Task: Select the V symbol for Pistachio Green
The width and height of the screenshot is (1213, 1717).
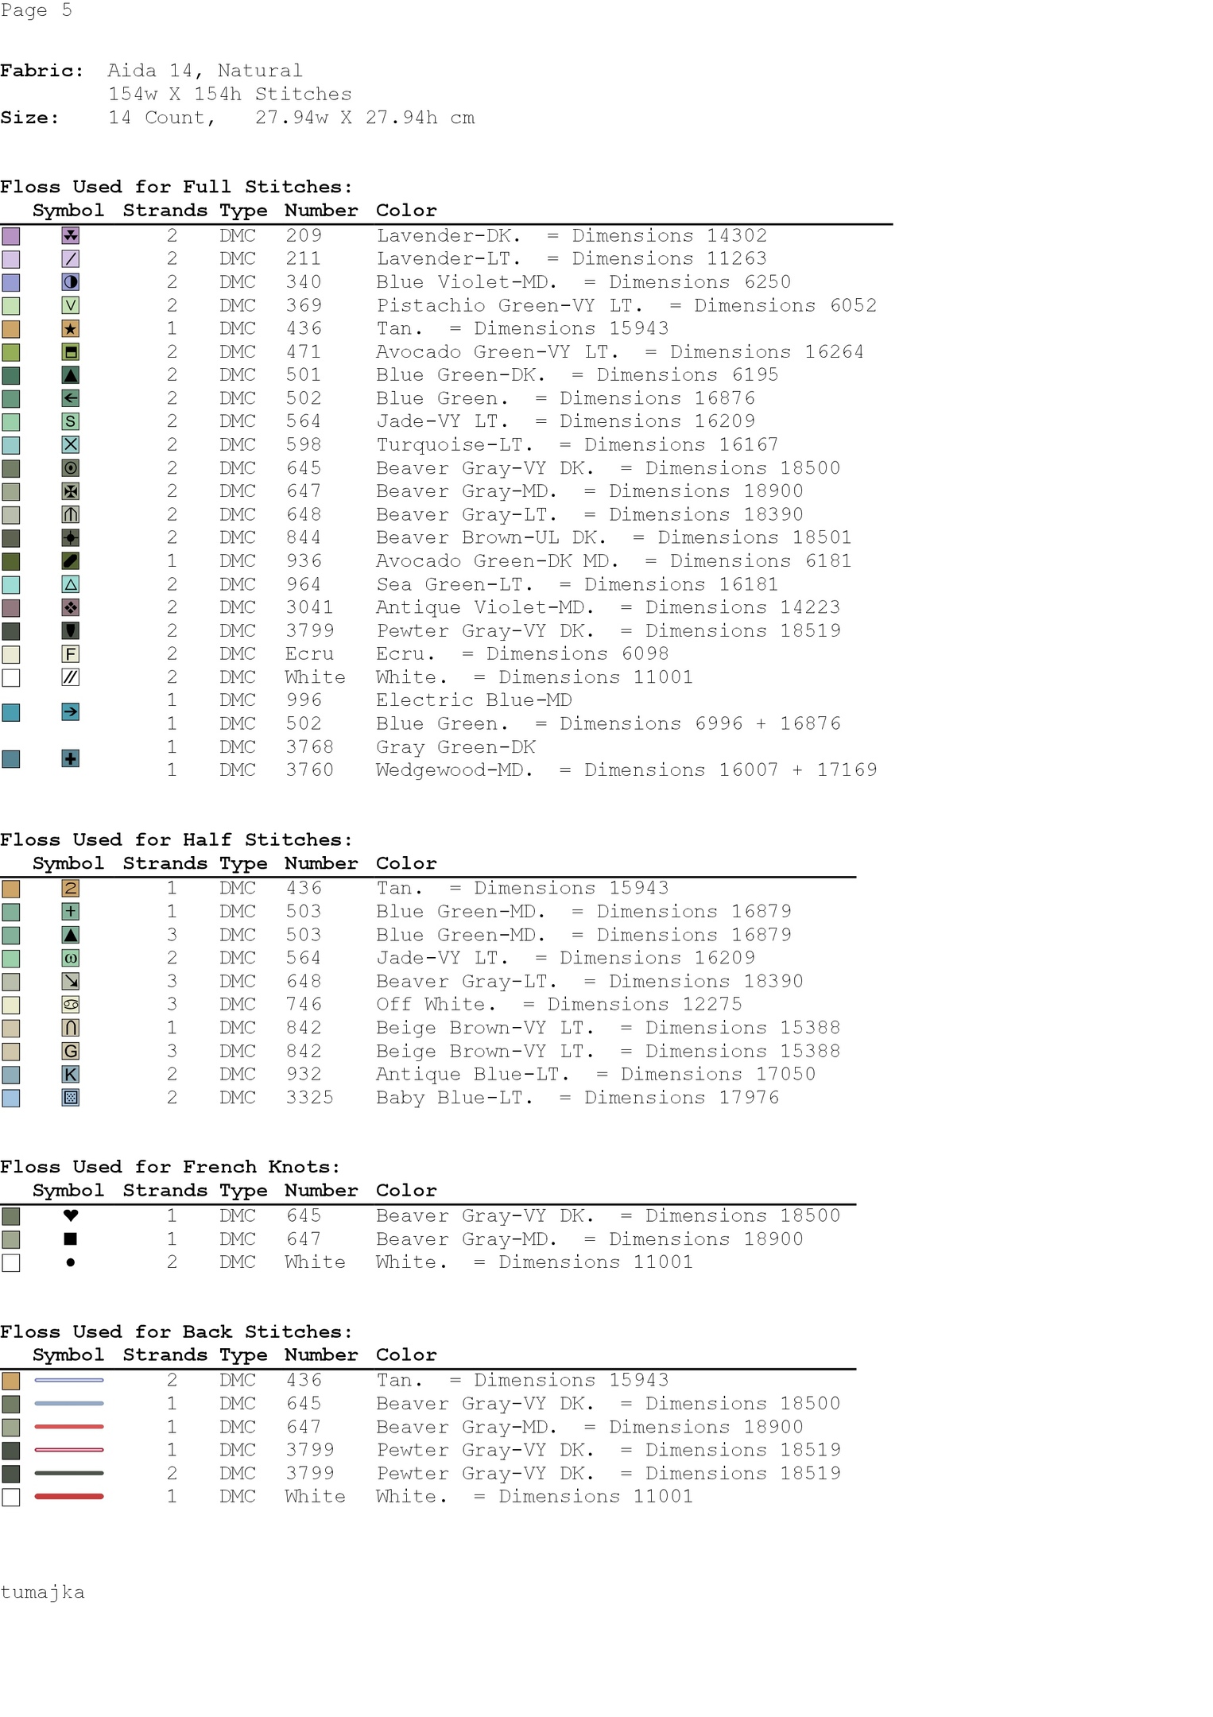Action: coord(71,306)
